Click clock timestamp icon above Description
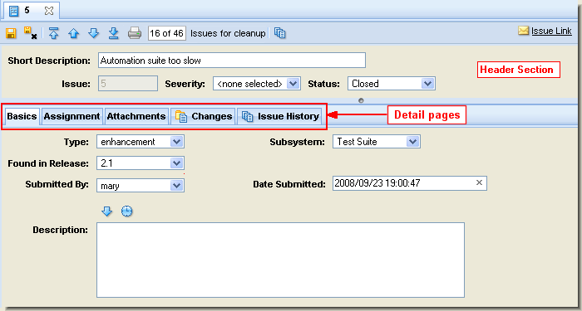Image resolution: width=582 pixels, height=311 pixels. click(127, 211)
